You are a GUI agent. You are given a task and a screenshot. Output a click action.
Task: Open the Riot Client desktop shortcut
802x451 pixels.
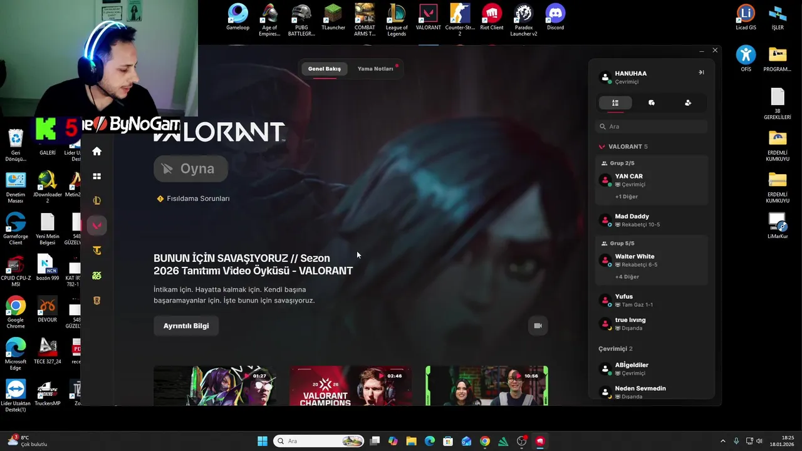click(x=492, y=18)
